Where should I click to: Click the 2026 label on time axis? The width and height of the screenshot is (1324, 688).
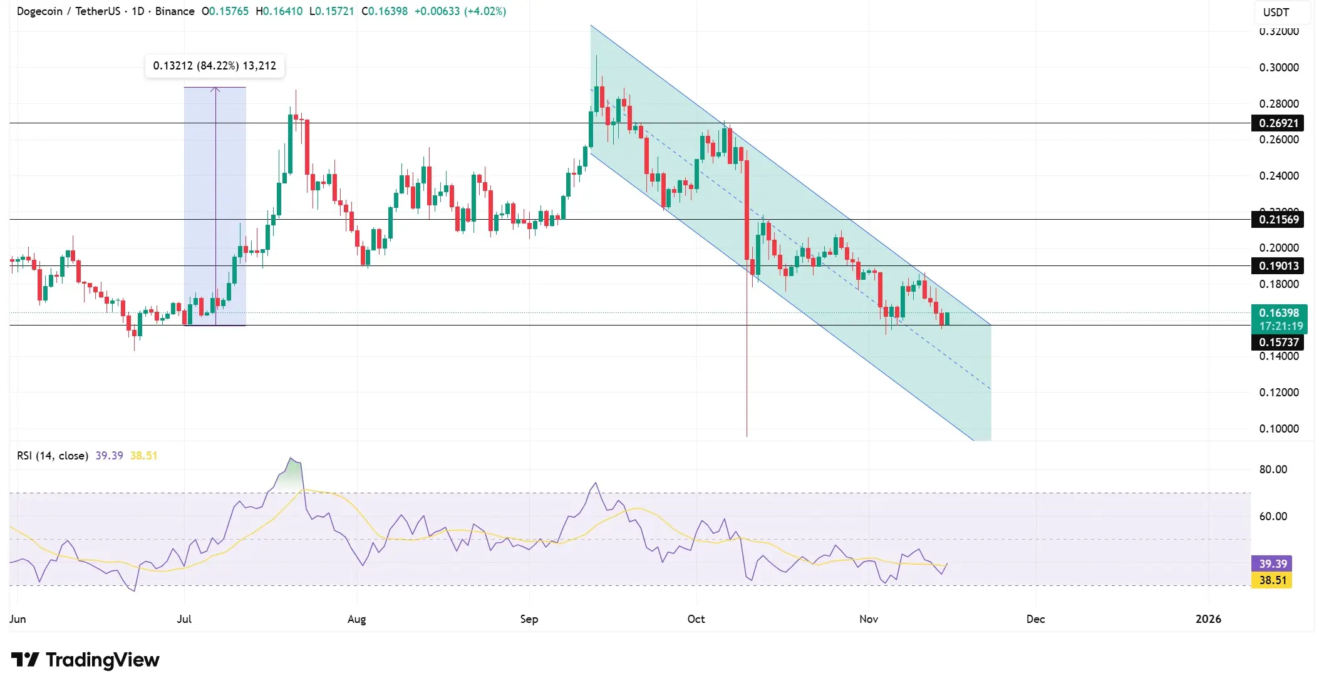1208,619
